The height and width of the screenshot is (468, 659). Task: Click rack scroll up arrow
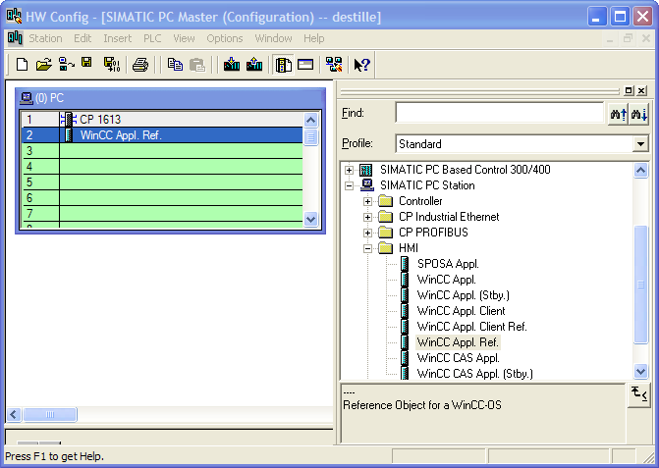coord(310,120)
